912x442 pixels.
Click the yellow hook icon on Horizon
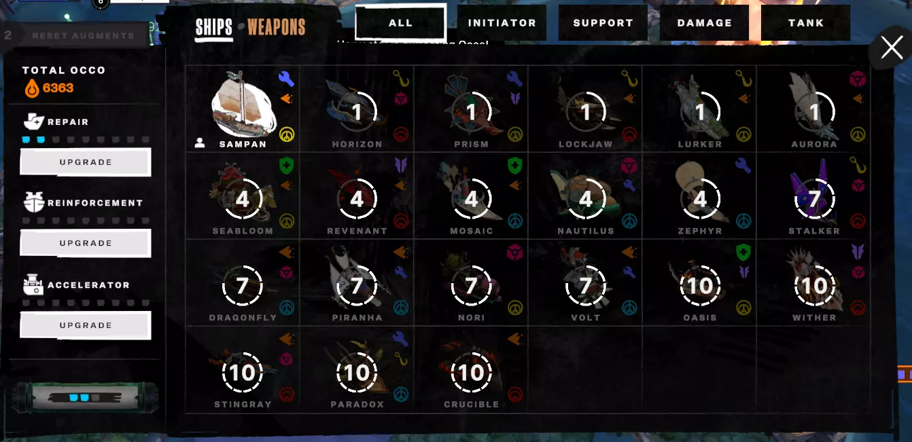click(x=400, y=79)
